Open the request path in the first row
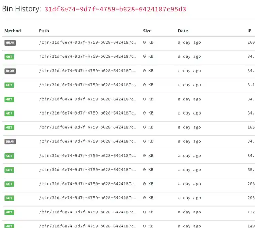This screenshot has height=228, width=255. coord(88,42)
